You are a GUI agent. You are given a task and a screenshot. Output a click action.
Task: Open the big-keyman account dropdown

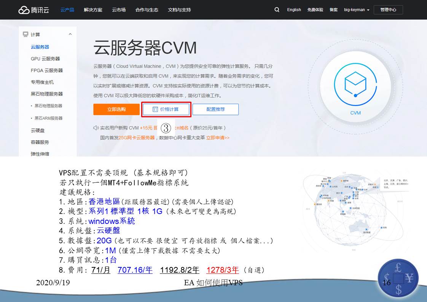(356, 10)
